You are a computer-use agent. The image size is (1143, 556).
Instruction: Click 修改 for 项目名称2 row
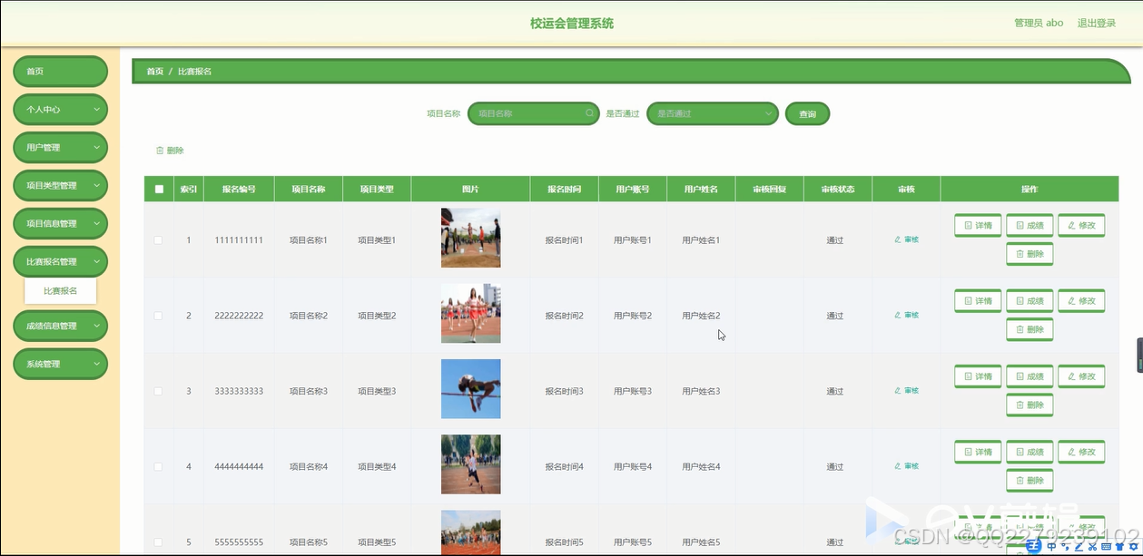click(1081, 300)
